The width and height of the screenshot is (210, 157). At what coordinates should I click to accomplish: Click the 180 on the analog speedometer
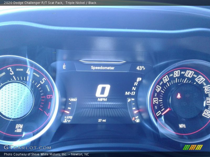pyautogui.click(x=206, y=114)
